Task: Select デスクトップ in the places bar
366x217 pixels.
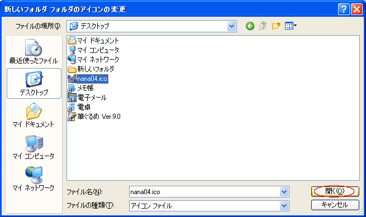Action: pyautogui.click(x=34, y=84)
